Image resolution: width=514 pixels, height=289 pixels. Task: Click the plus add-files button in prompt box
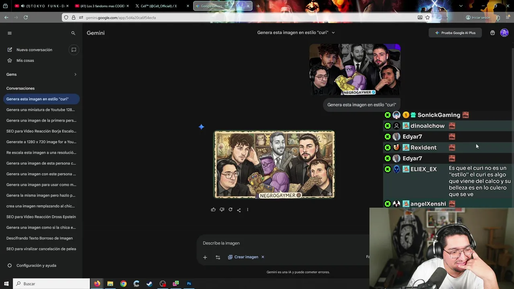click(205, 257)
